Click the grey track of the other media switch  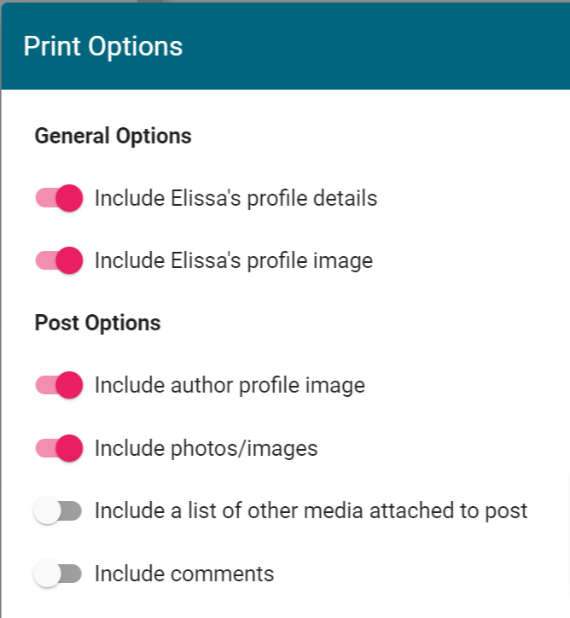pos(73,510)
